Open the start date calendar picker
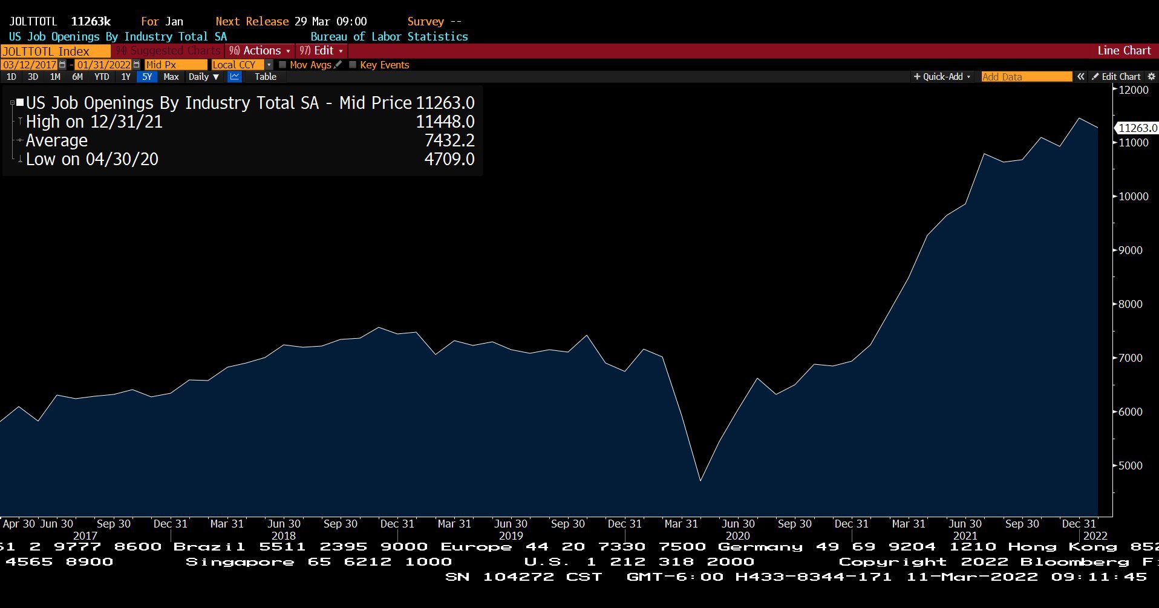This screenshot has height=608, width=1159. (62, 65)
